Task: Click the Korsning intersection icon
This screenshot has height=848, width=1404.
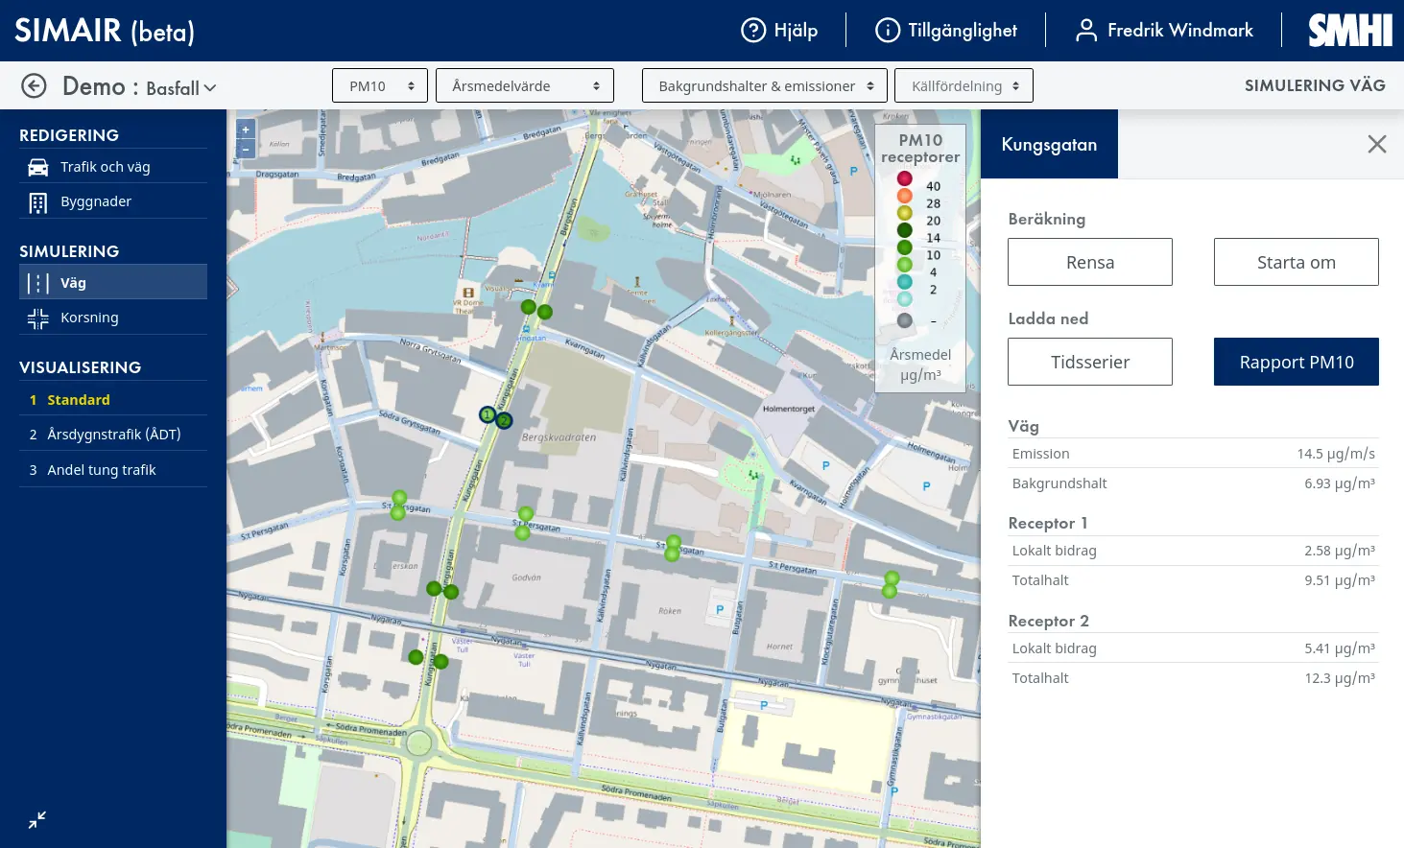Action: pyautogui.click(x=38, y=318)
